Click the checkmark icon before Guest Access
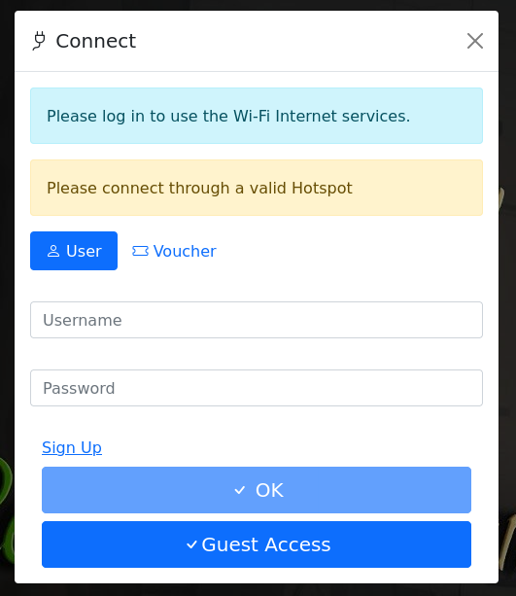Viewport: 516px width, 596px height. click(191, 544)
